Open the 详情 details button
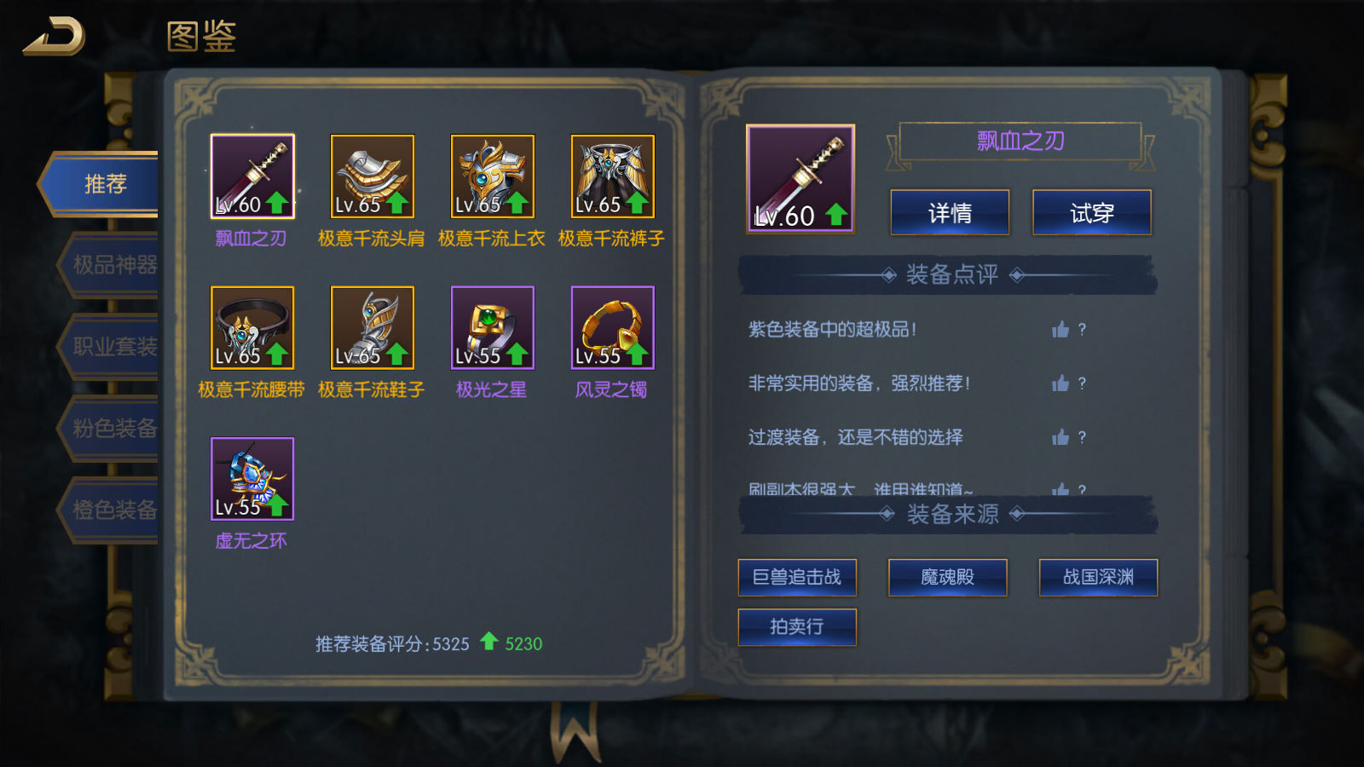The height and width of the screenshot is (767, 1364). point(950,212)
